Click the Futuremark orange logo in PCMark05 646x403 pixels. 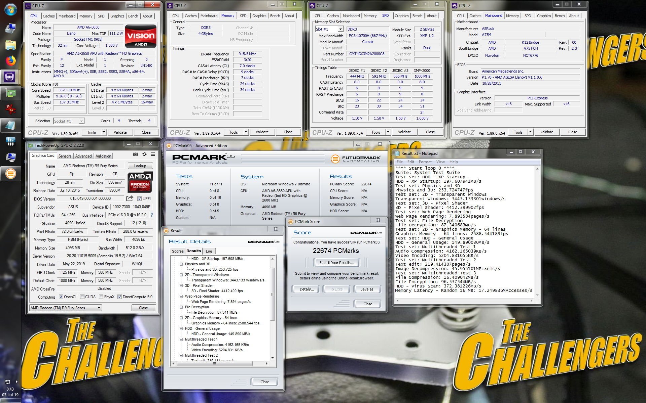(335, 159)
